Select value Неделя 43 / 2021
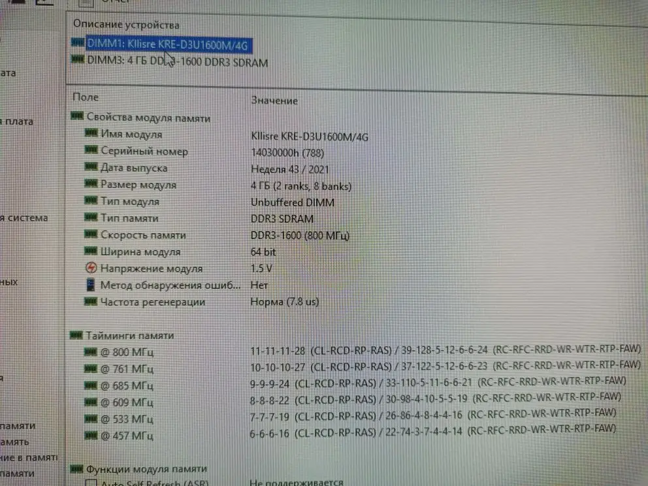The height and width of the screenshot is (486, 648). [289, 169]
